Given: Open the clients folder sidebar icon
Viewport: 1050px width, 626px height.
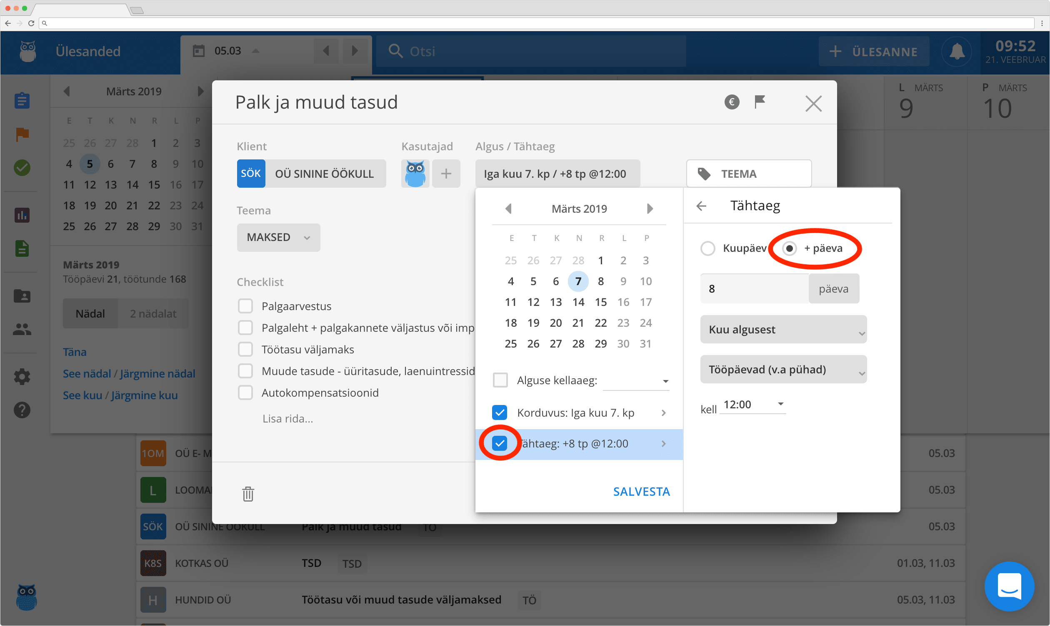Looking at the screenshot, I should tap(22, 296).
